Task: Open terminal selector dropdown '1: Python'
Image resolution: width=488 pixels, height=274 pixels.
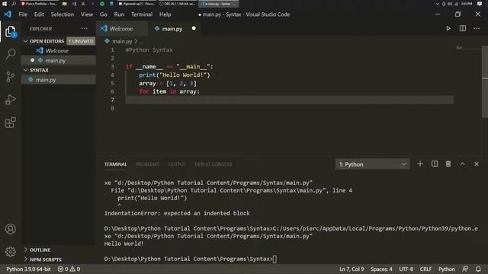Action: pos(373,164)
